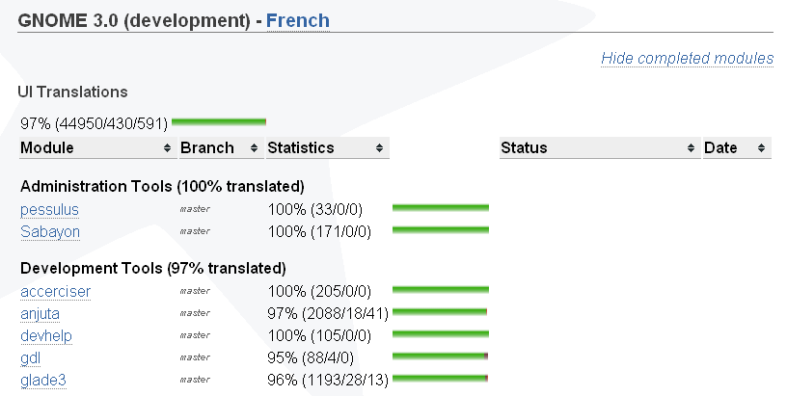Open the devhelp module link
This screenshot has height=396, width=787.
46,336
